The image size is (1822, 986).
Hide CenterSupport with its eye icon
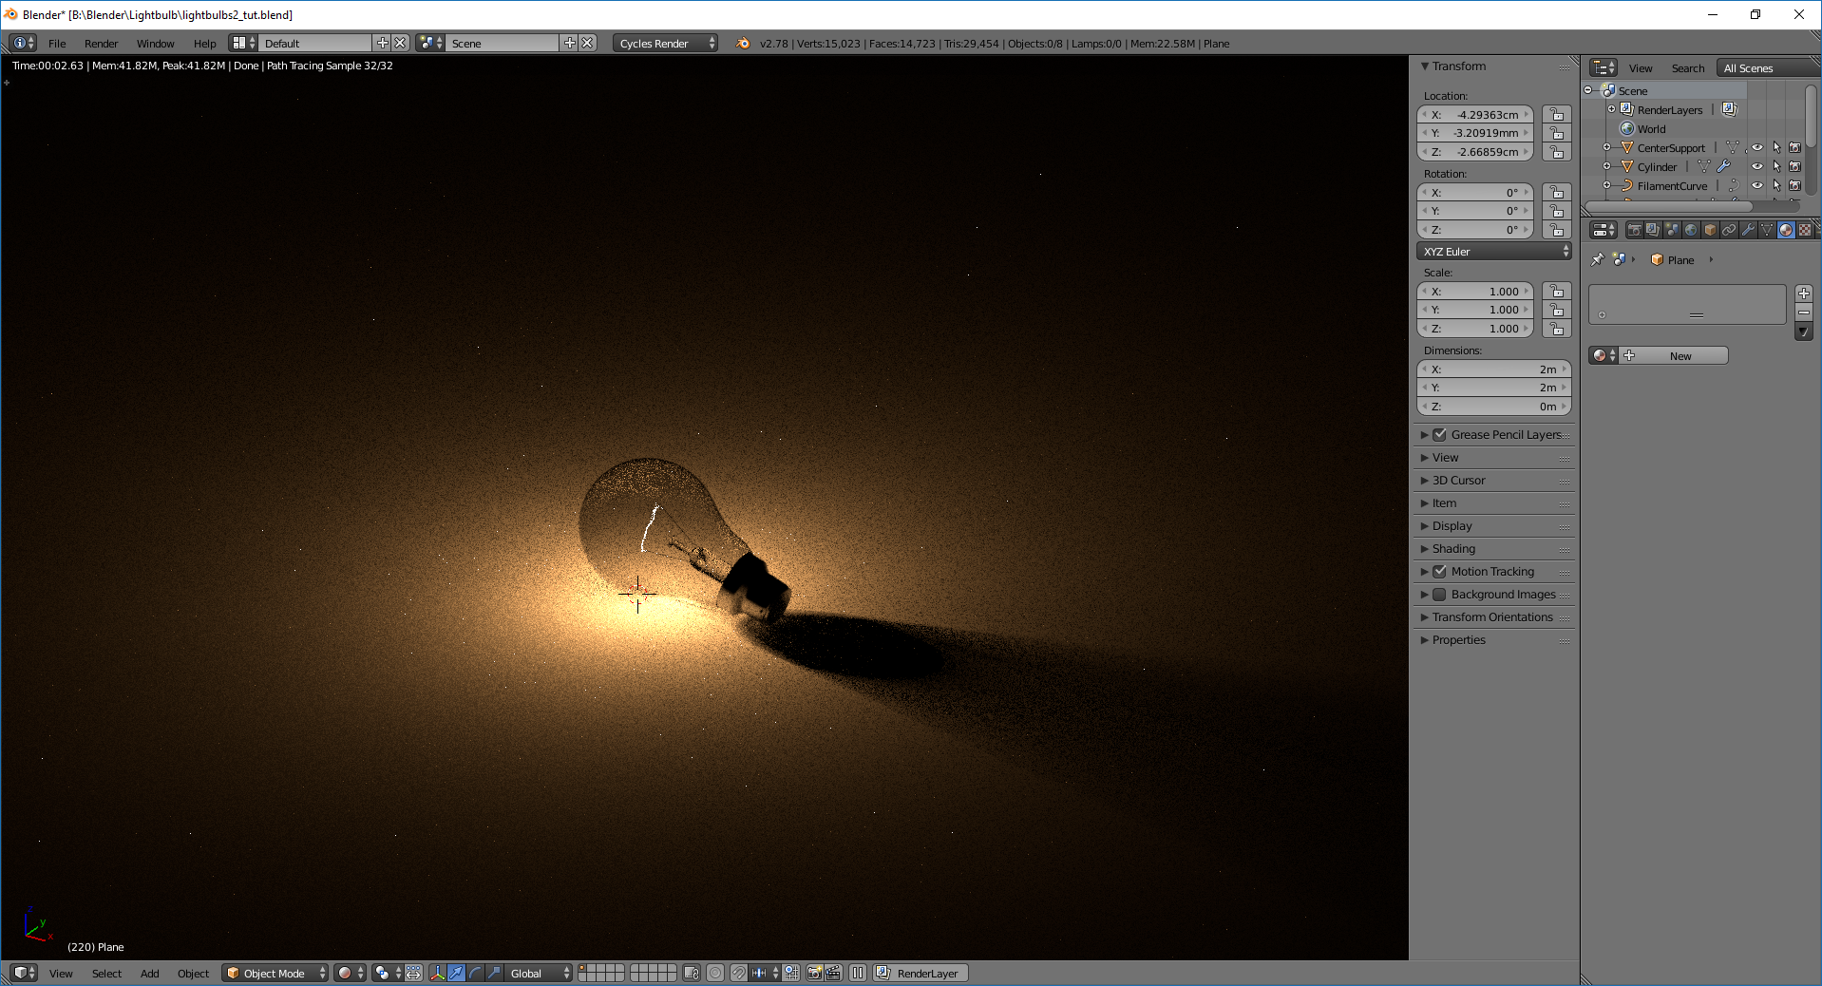tap(1757, 147)
